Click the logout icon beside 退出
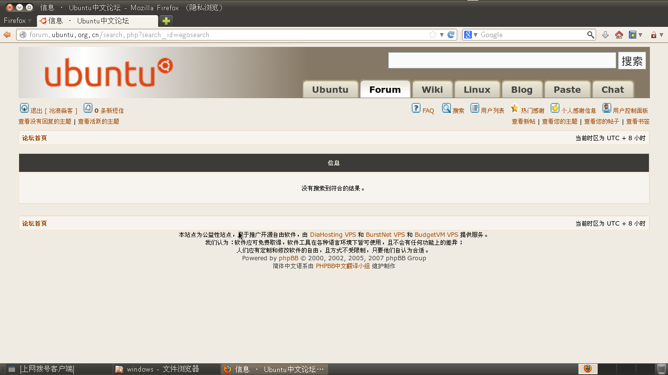Viewport: 668px width, 375px height. [24, 108]
